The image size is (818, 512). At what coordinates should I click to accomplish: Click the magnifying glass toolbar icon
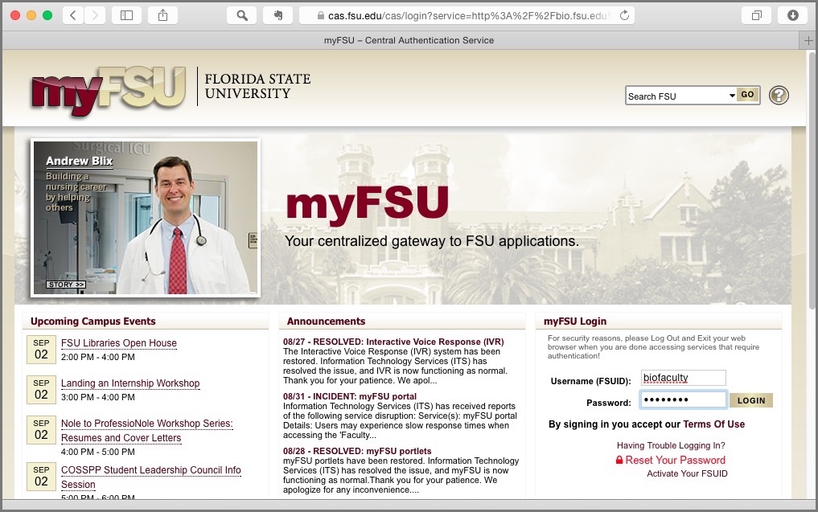241,15
